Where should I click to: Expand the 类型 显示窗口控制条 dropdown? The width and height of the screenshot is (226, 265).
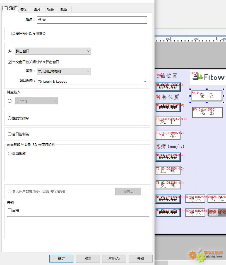tap(64, 72)
